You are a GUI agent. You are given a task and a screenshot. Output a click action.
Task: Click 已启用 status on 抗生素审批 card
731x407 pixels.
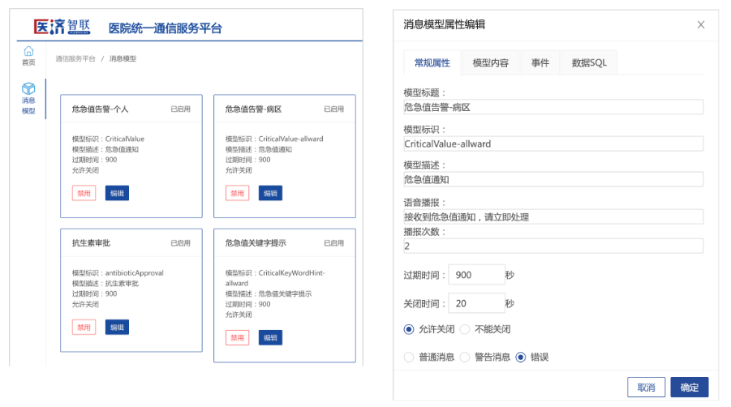[x=180, y=243]
